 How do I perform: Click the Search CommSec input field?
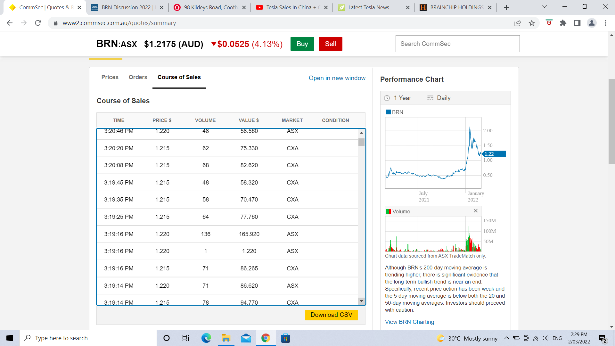[x=457, y=44]
